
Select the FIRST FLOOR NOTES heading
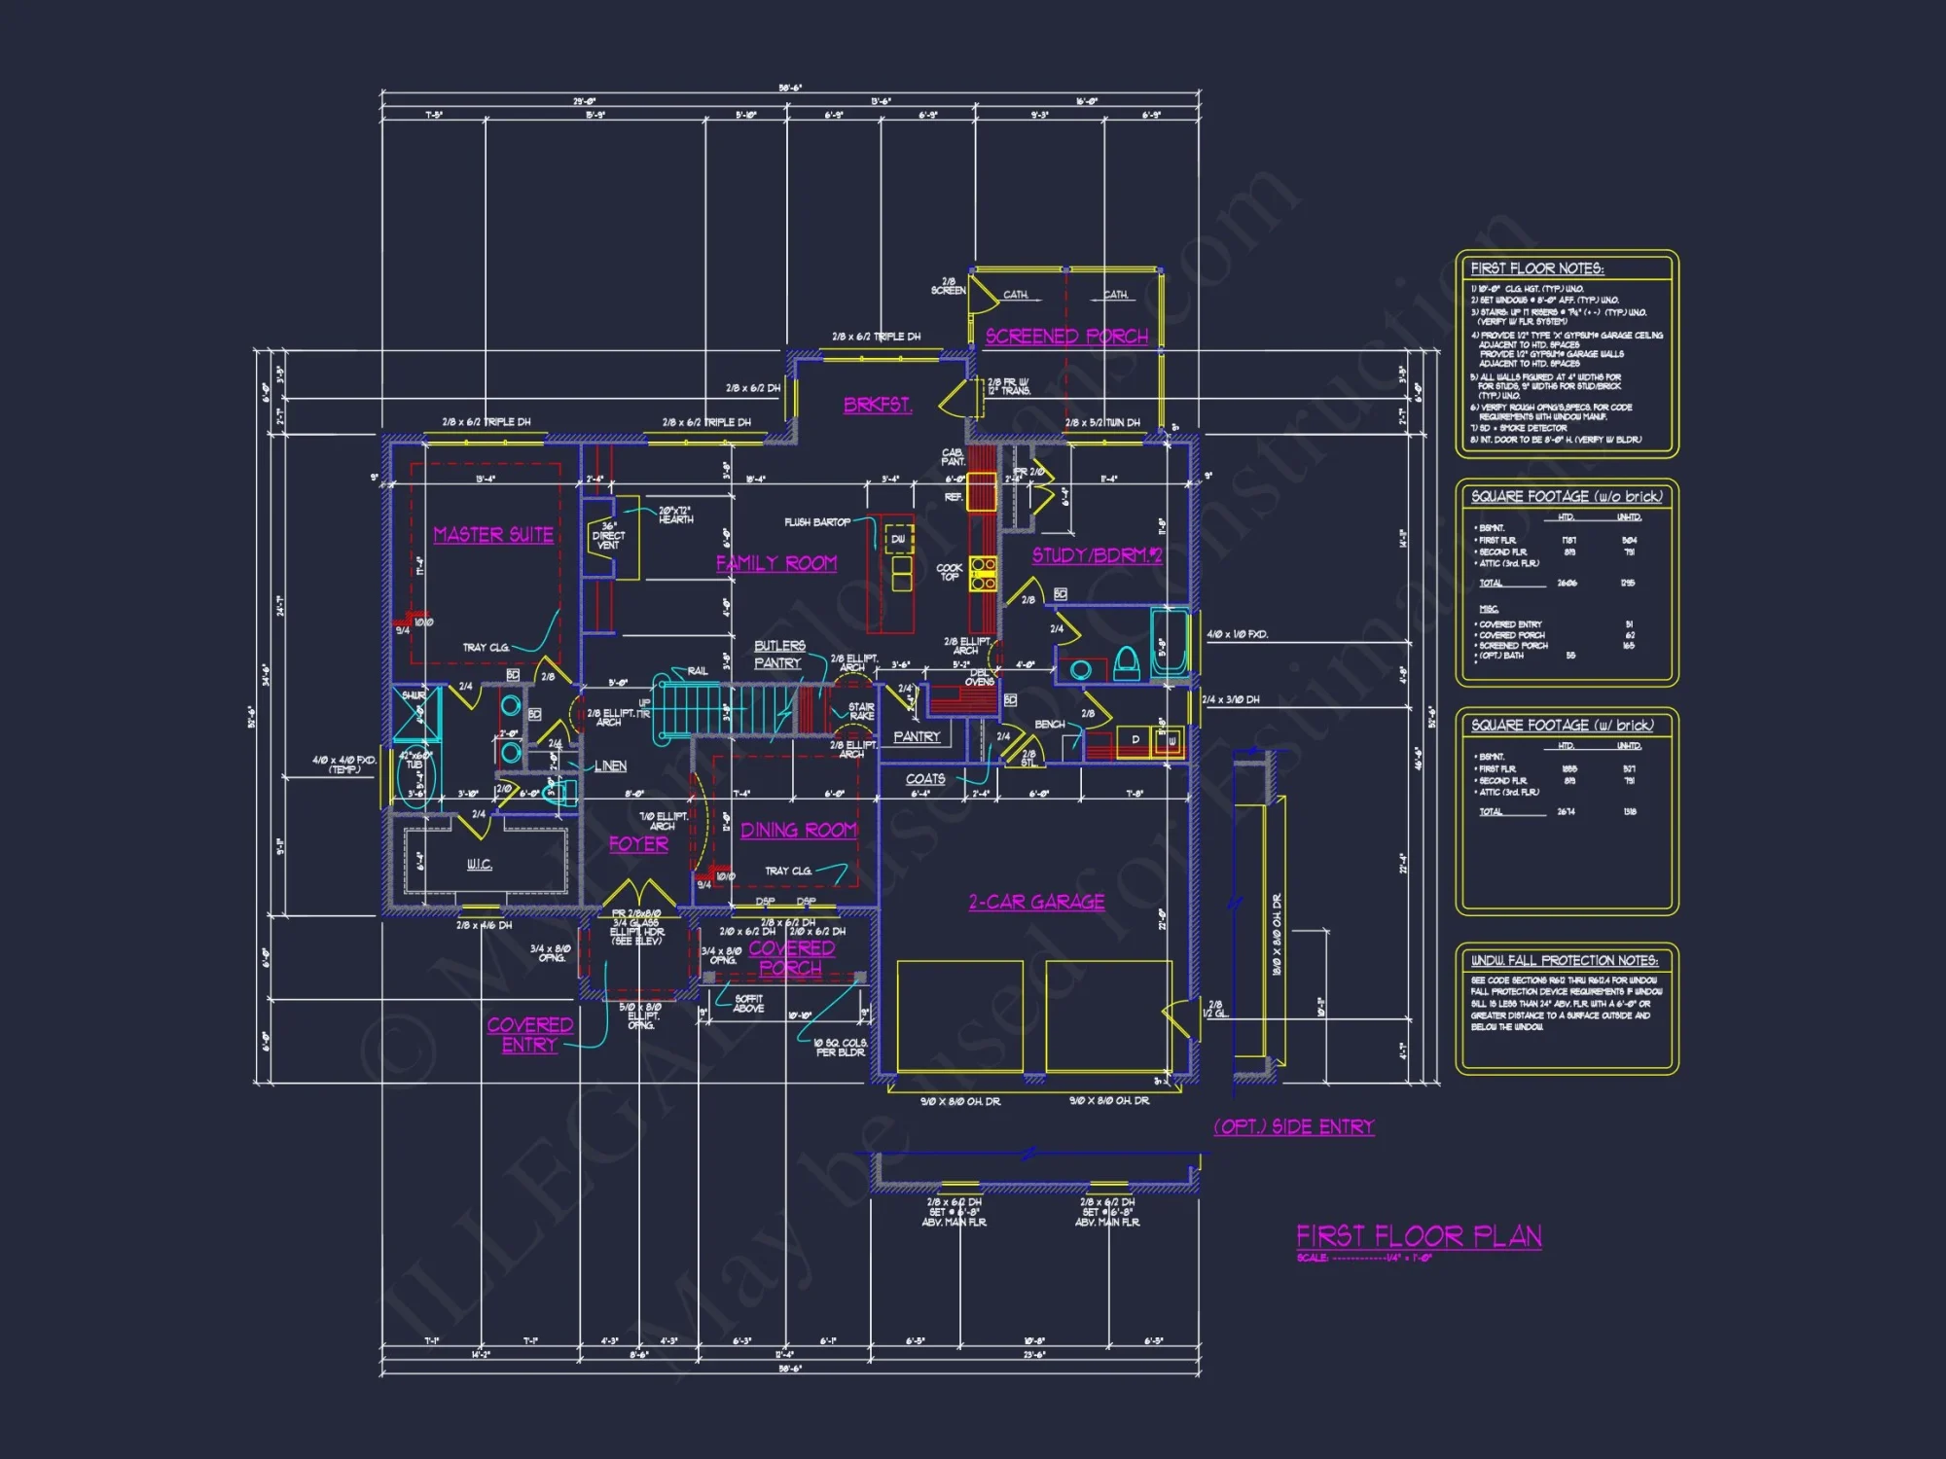click(x=1536, y=268)
